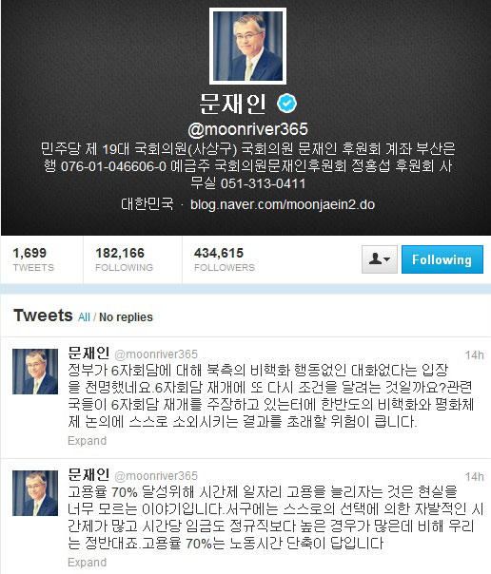View the 1,699 Tweets count

[x=33, y=259]
